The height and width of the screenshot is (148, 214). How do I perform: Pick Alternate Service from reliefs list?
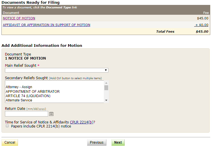pos(19,100)
